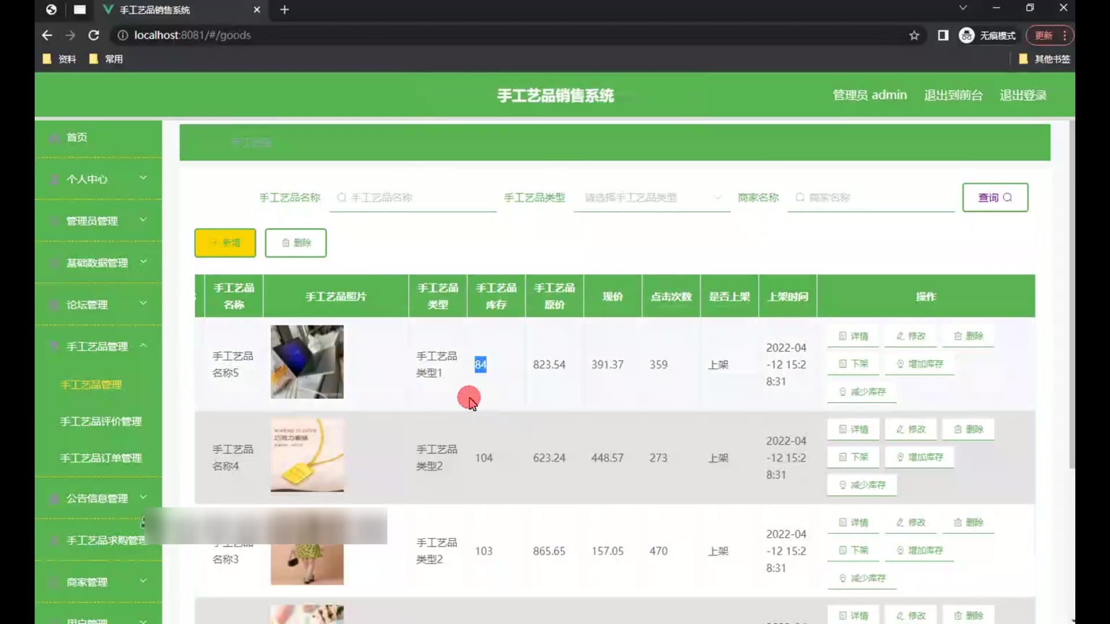Image resolution: width=1110 pixels, height=624 pixels.
Task: Click the yellow 新增 button
Action: 225,243
